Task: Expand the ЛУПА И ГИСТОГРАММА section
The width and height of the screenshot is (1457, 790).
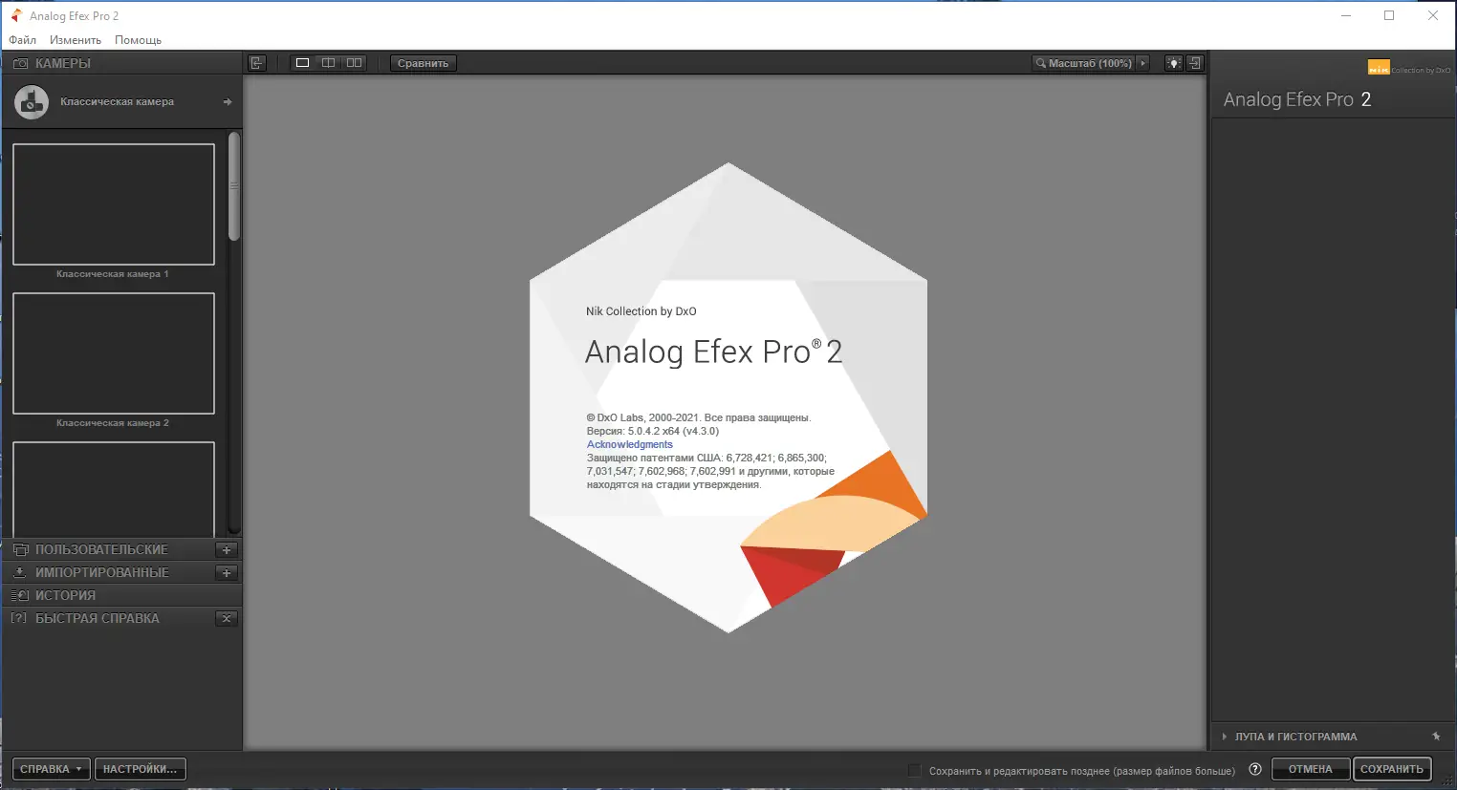Action: [x=1225, y=737]
